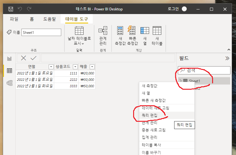Screen dimensions: 236x155
Task: Commit formula with the checkmark icon
Action: coord(33,58)
